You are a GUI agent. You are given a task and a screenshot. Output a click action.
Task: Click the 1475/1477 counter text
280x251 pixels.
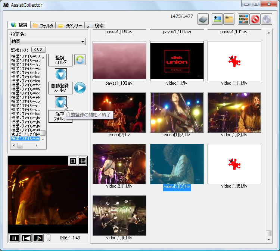point(181,16)
